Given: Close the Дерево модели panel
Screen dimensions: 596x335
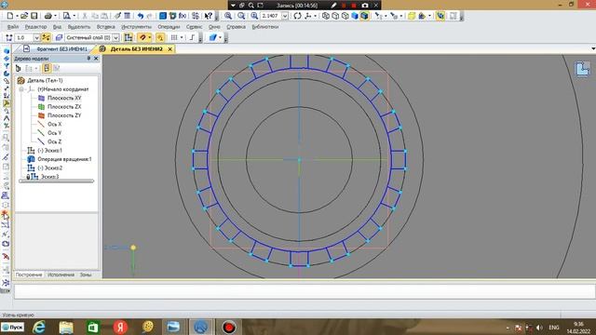Looking at the screenshot, I should [x=96, y=59].
